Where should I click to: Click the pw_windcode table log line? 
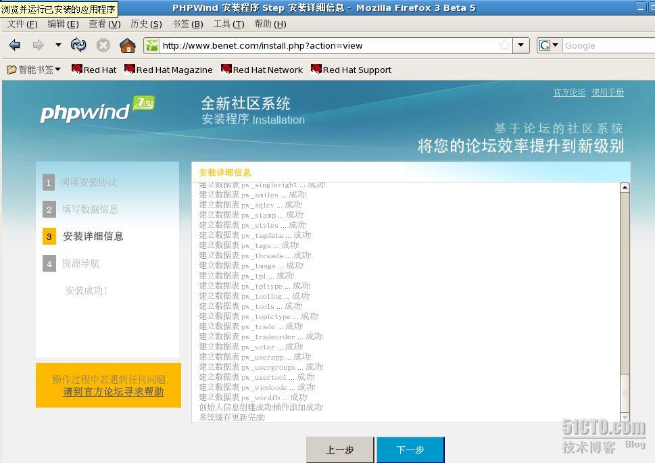point(257,387)
